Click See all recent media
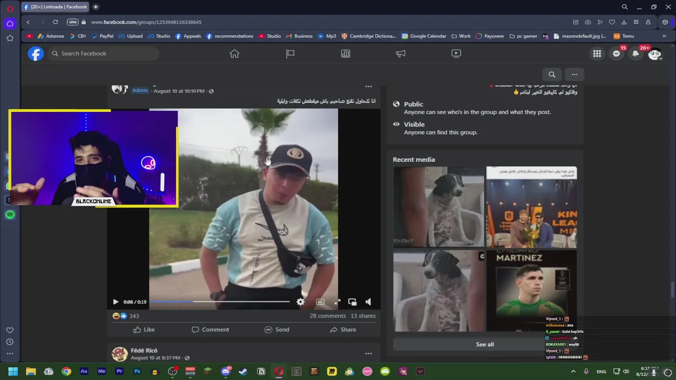Image resolution: width=676 pixels, height=380 pixels. click(485, 344)
